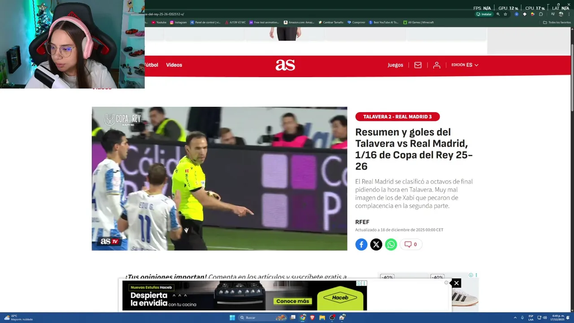Open the Instagram bookmark
This screenshot has height=323, width=574.
[x=178, y=22]
